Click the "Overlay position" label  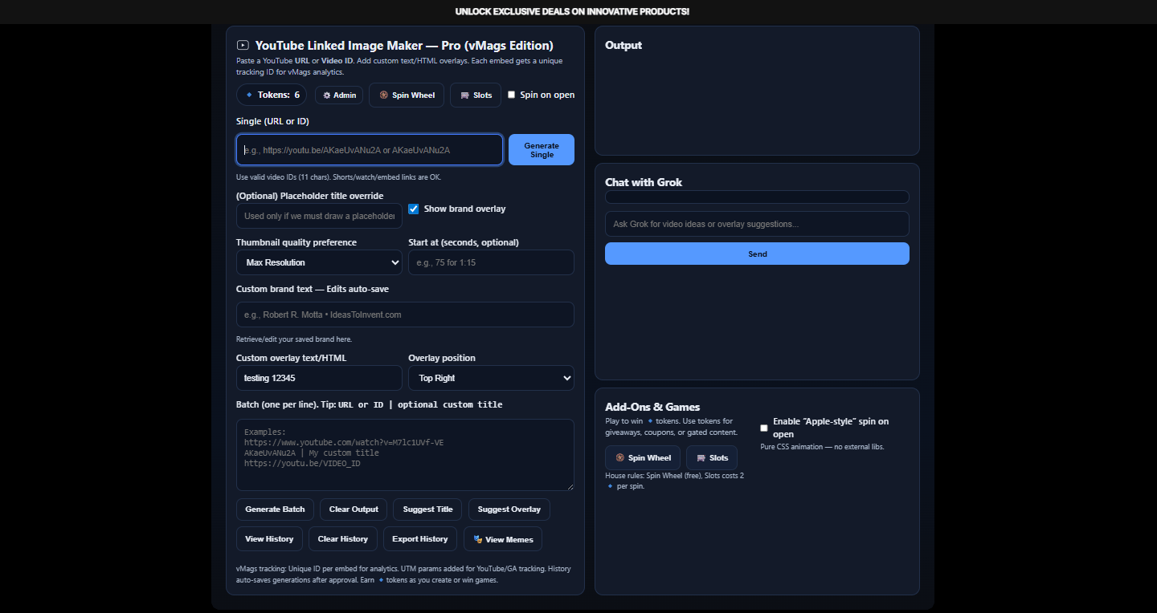[x=442, y=358]
